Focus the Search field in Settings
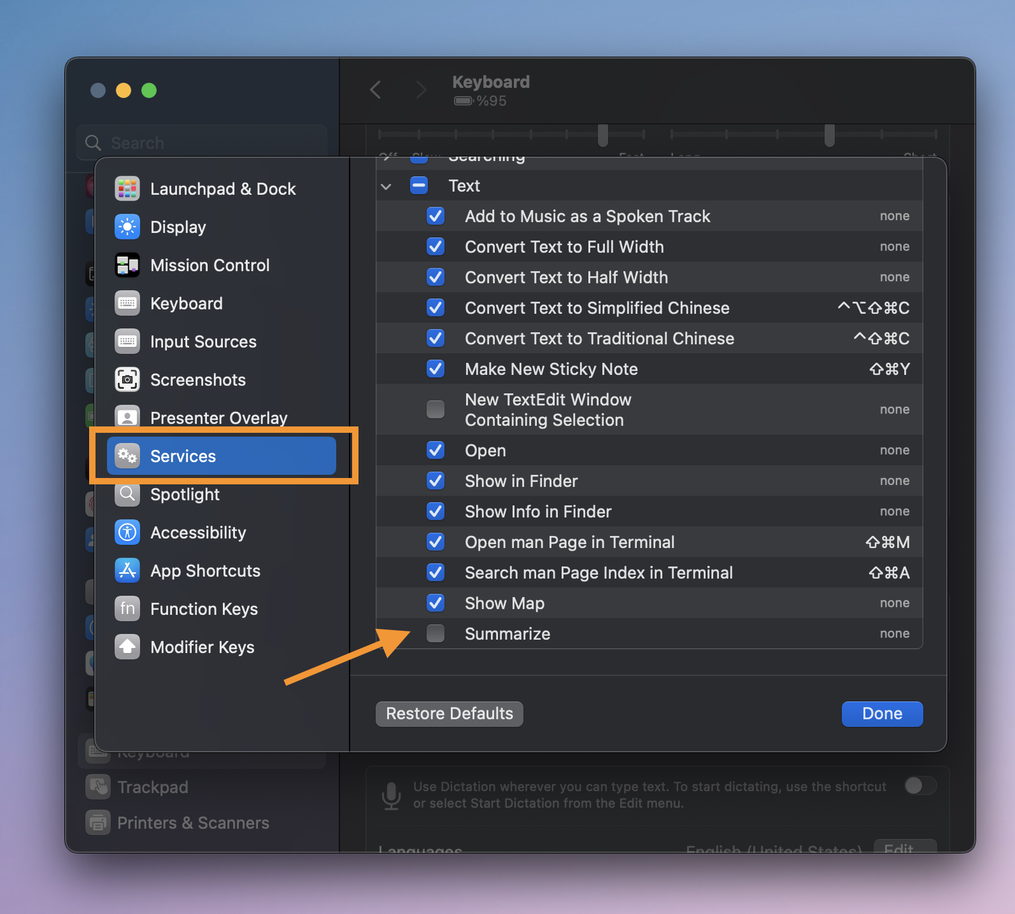Image resolution: width=1015 pixels, height=914 pixels. 202,143
